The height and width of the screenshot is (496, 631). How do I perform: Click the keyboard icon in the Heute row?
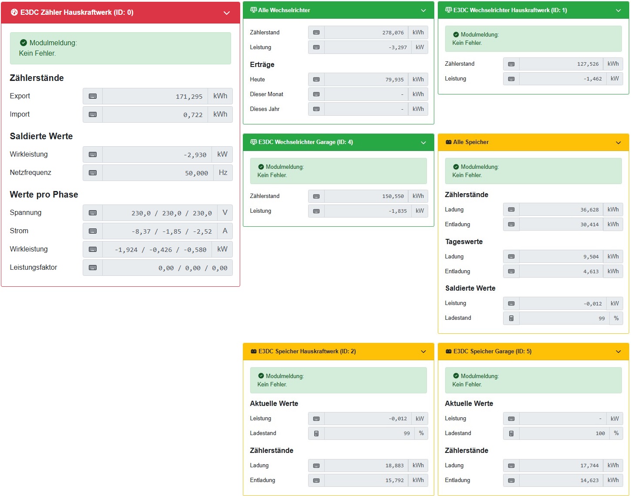tap(316, 80)
